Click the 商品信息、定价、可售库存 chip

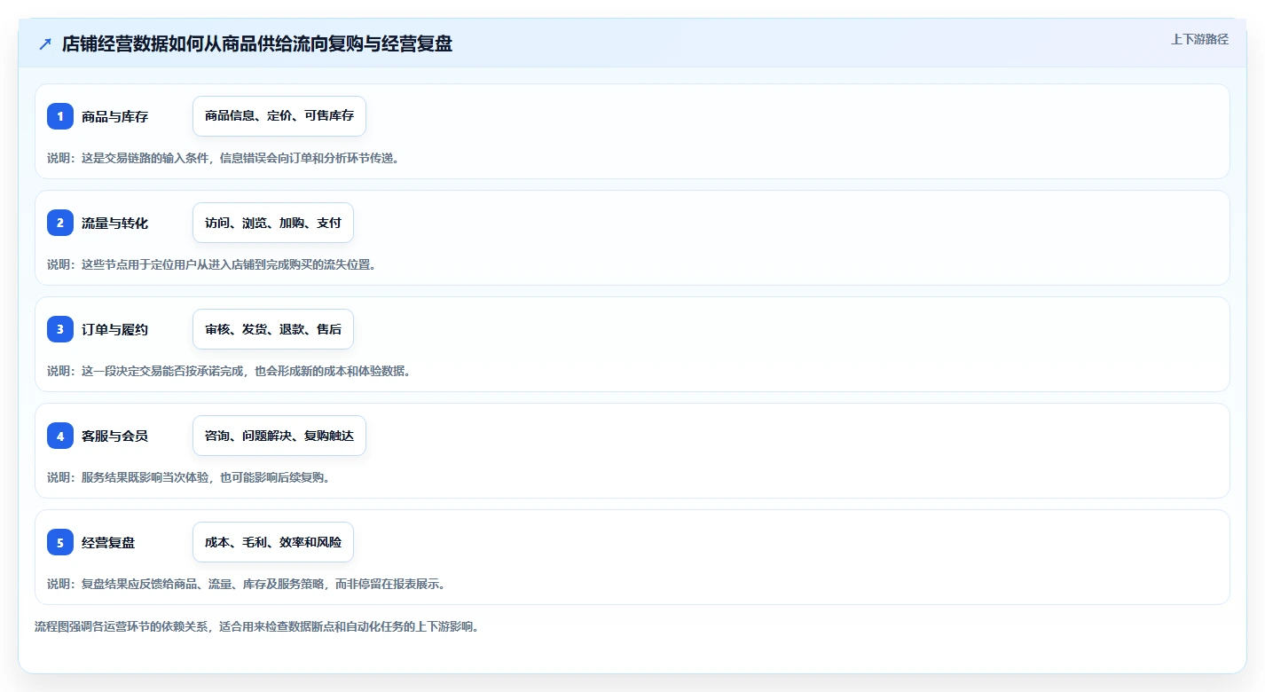[279, 116]
